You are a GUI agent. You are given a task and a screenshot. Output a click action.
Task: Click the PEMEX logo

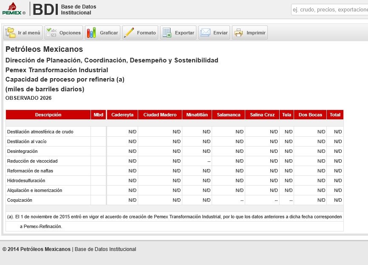tap(14, 8)
